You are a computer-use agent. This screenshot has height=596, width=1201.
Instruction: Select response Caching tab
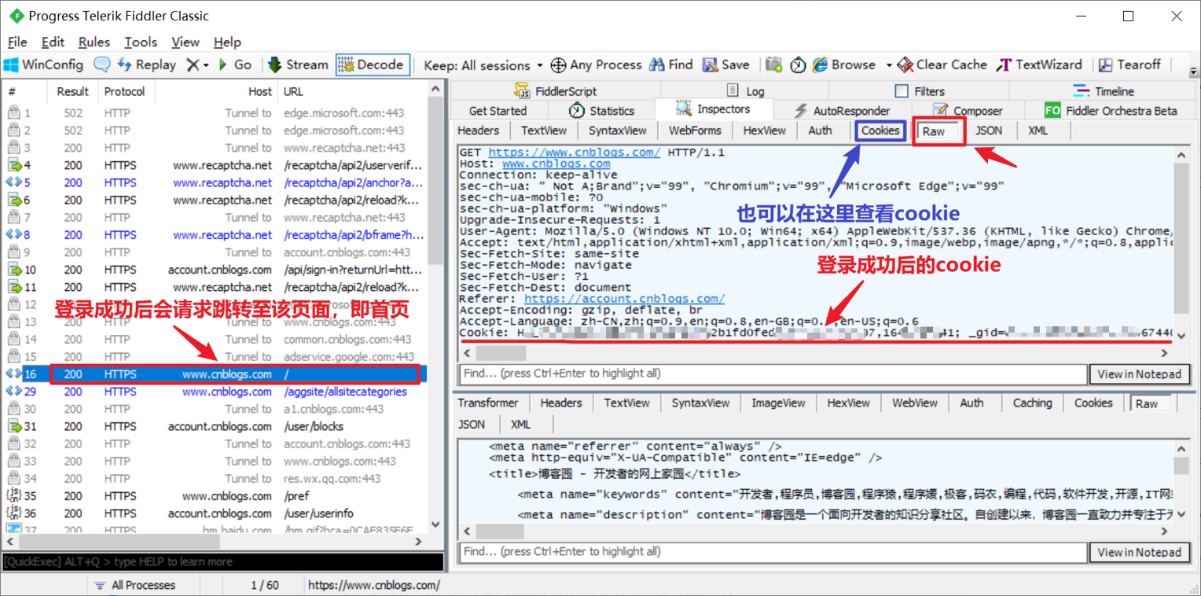[1032, 403]
